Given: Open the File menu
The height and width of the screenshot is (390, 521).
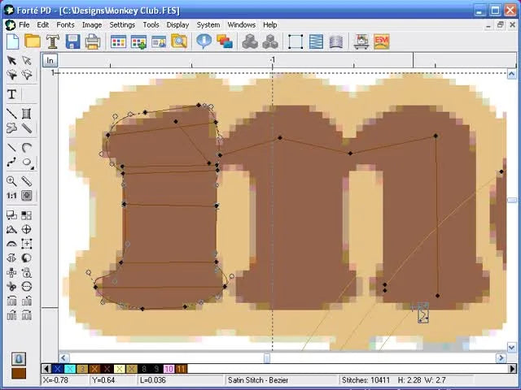Looking at the screenshot, I should (x=24, y=25).
